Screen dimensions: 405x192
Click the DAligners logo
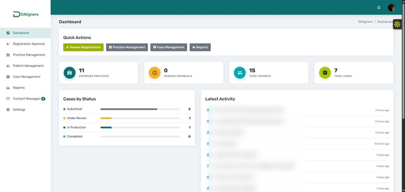26,14
